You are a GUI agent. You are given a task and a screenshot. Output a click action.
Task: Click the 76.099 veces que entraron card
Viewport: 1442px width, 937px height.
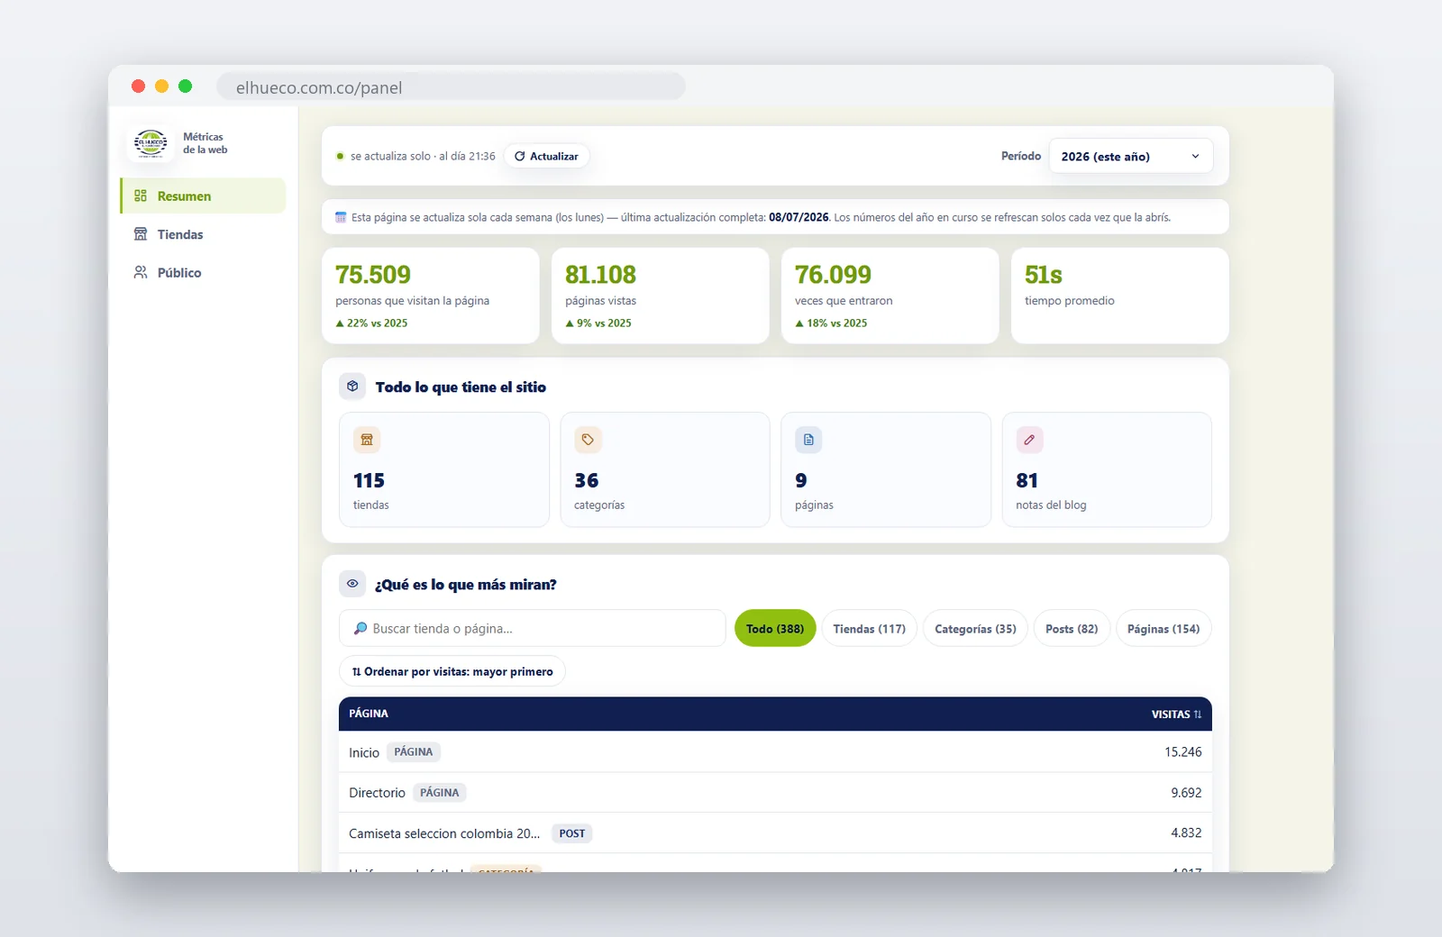(x=890, y=296)
